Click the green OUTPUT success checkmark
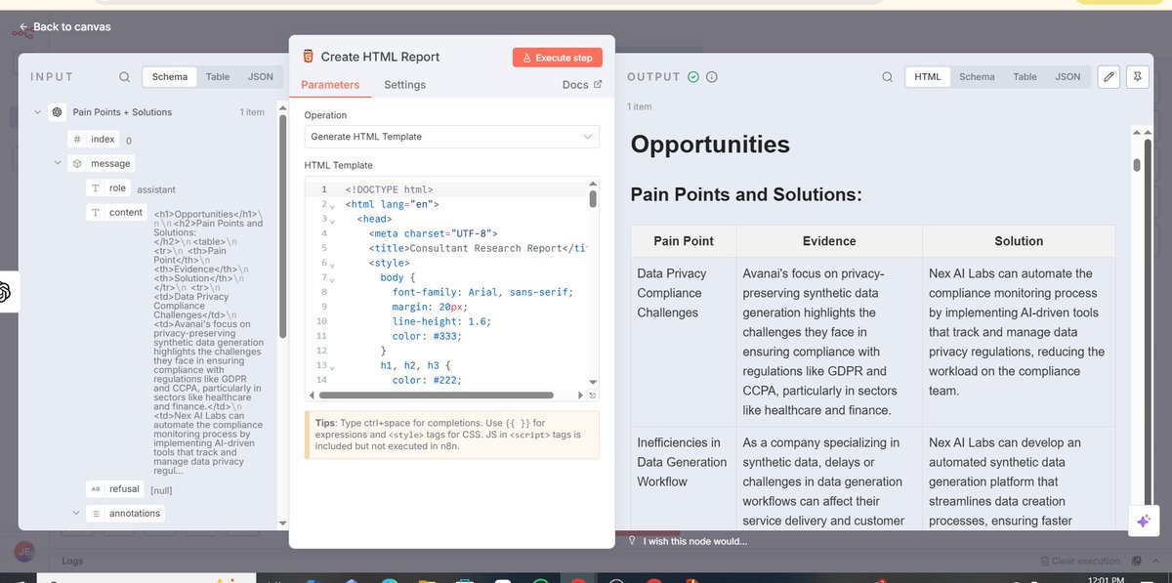Screen dimensions: 1172x583 click(x=693, y=77)
